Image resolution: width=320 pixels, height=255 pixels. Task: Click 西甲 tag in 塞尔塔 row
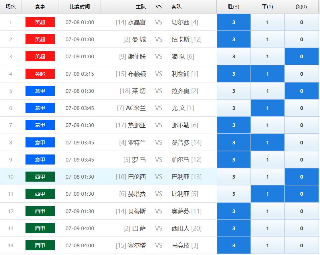[40, 245]
